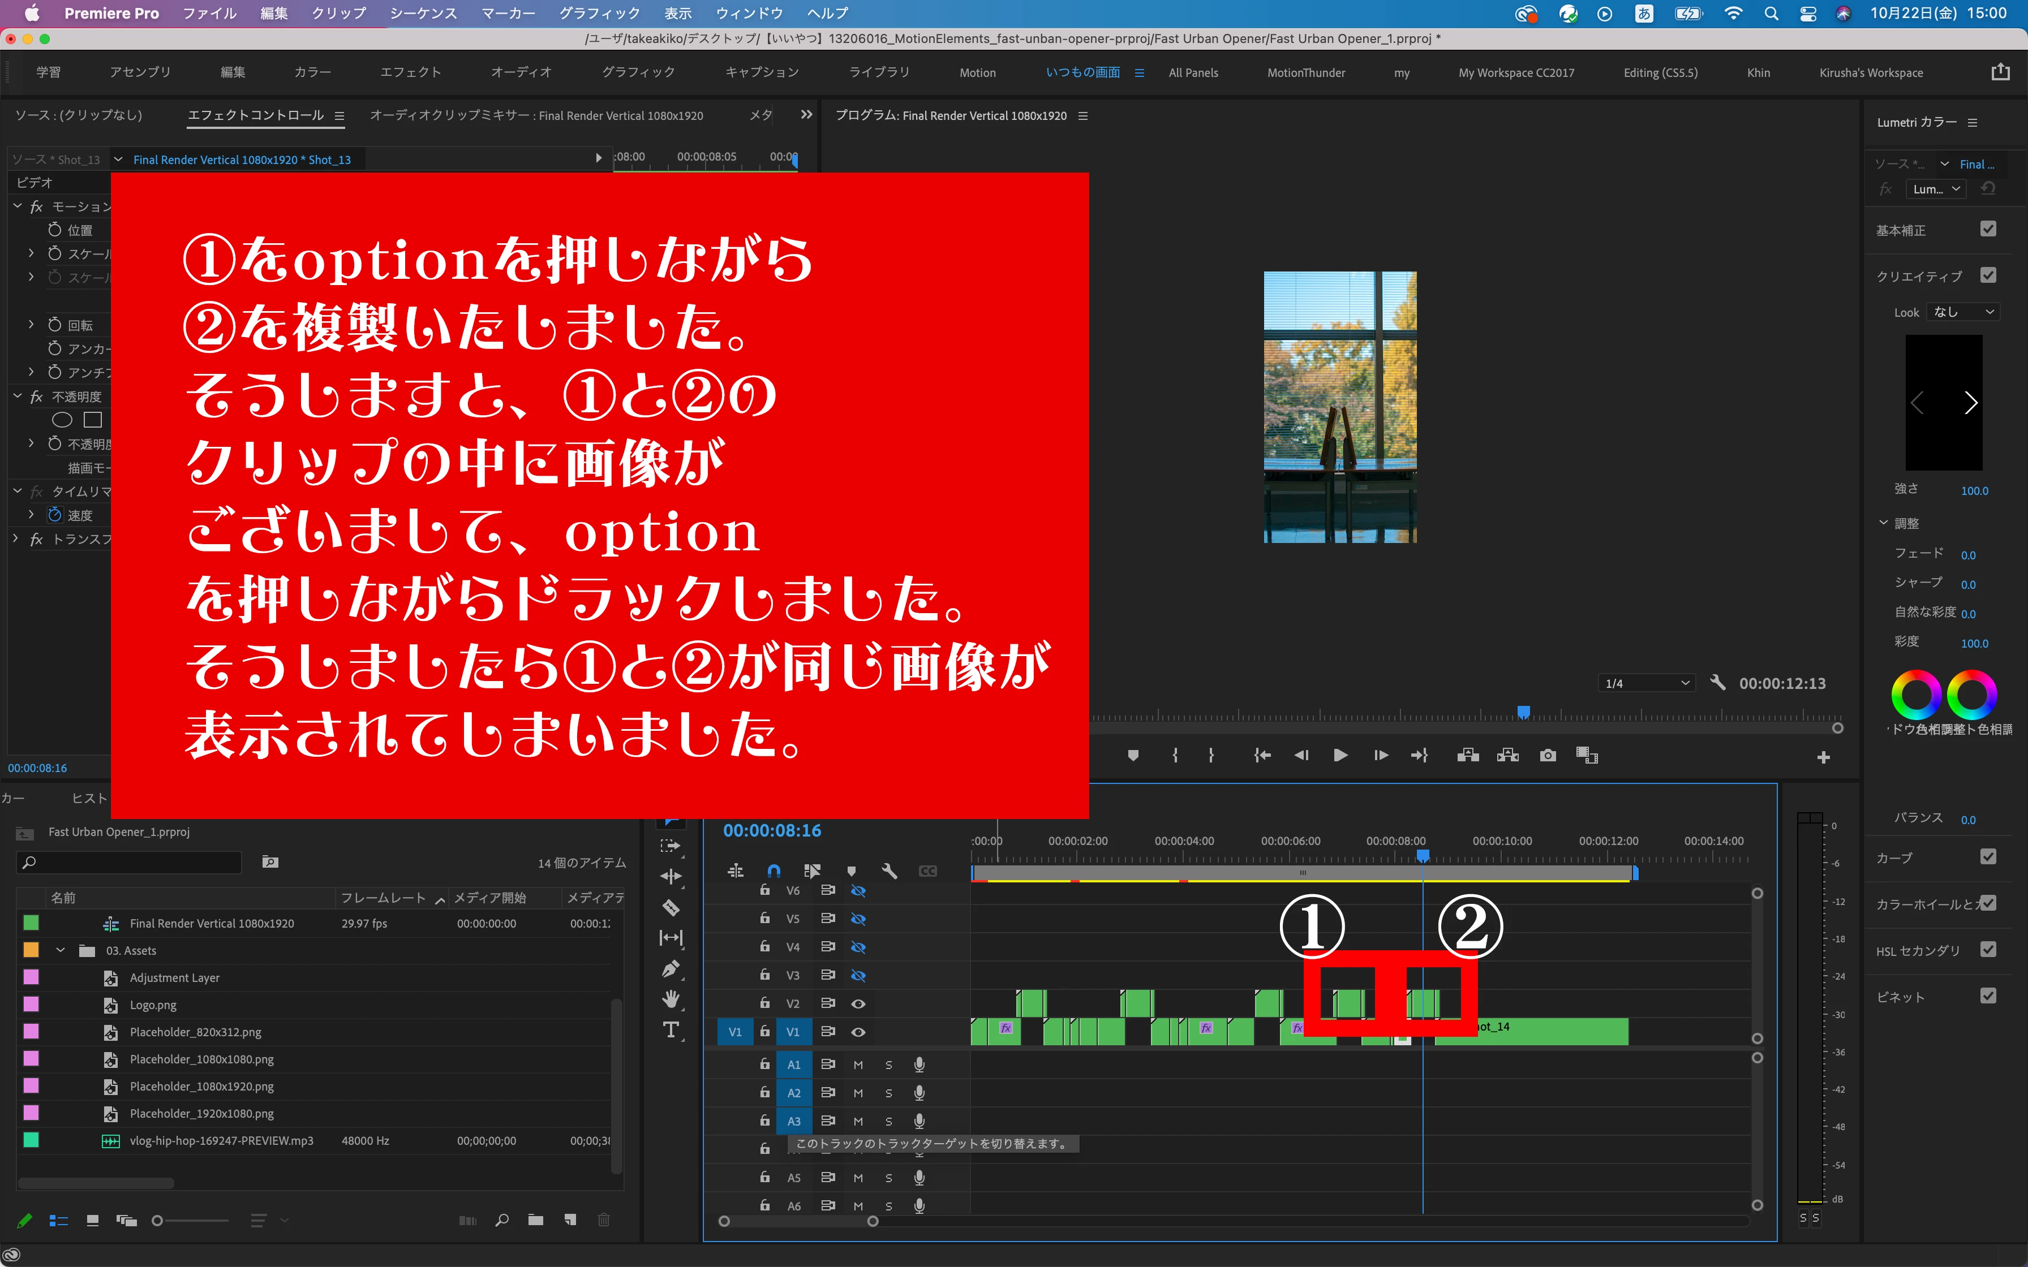The width and height of the screenshot is (2028, 1267).
Task: Open the Look なし dropdown
Action: click(x=1963, y=312)
